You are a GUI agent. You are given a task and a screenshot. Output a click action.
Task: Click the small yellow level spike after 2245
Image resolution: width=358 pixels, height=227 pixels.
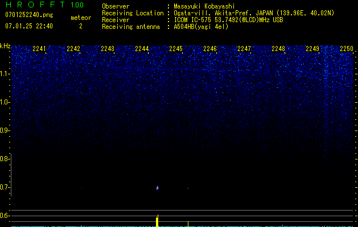tap(188, 224)
